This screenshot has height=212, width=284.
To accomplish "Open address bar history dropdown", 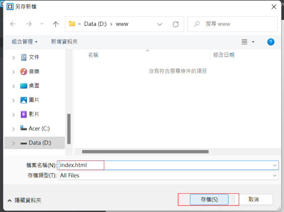I will click(x=160, y=24).
